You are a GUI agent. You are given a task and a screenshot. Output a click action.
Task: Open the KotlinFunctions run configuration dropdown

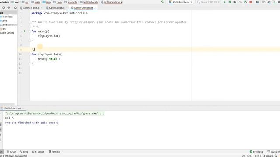[181, 2]
